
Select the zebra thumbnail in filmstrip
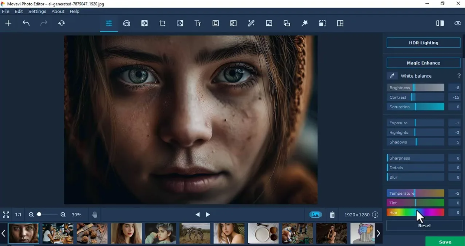(195, 233)
